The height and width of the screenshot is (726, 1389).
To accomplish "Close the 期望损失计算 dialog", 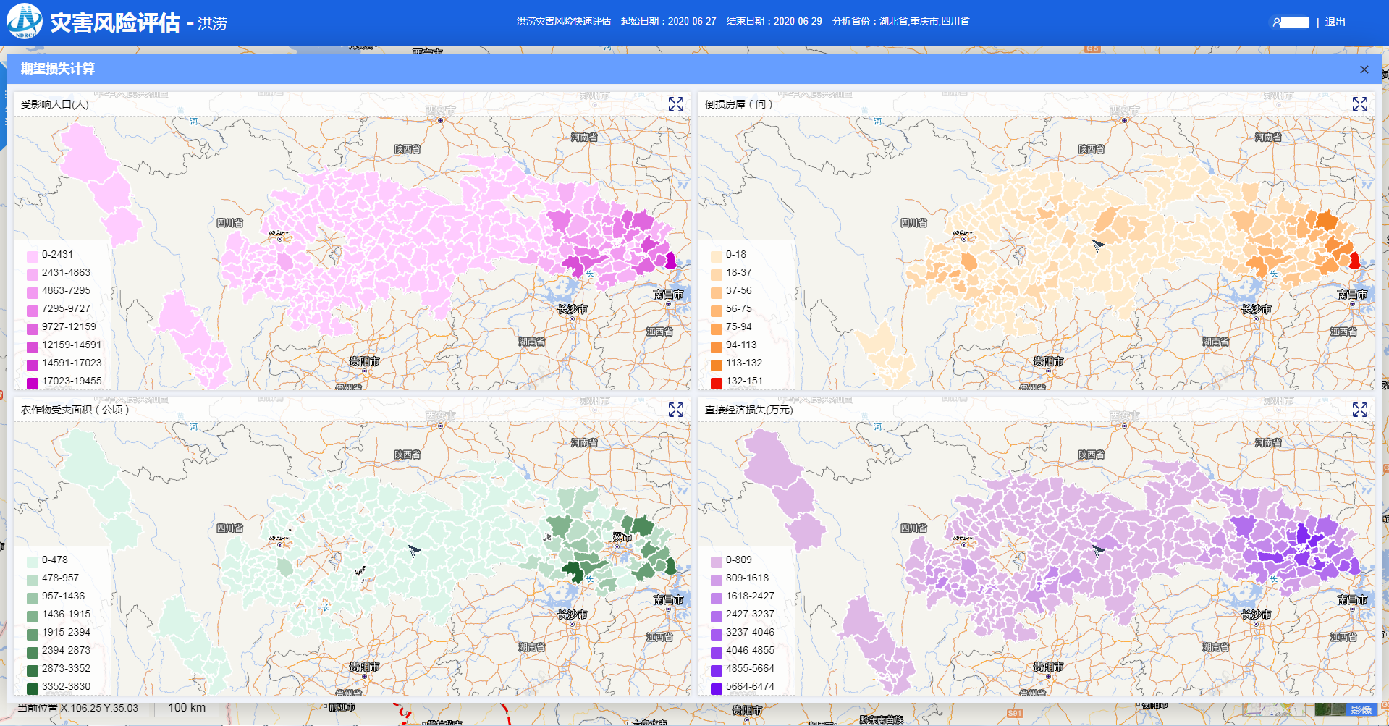I will click(x=1364, y=69).
